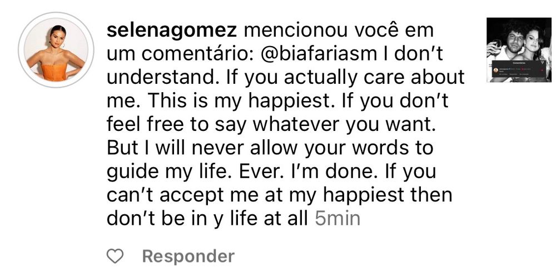Click the tiny avatar in thumbnail's comment overlay
This screenshot has height=278, width=556.
496,70
